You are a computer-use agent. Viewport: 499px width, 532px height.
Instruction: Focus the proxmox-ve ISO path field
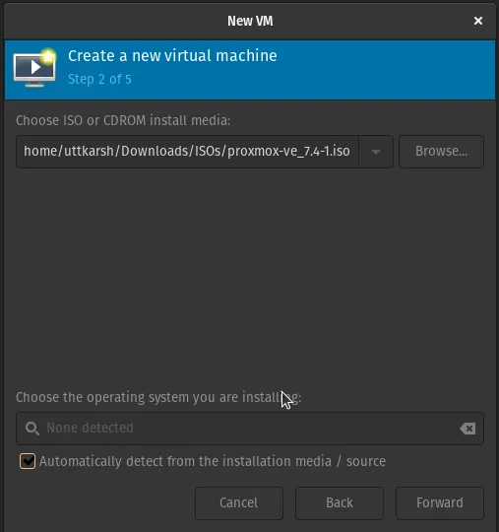click(187, 152)
